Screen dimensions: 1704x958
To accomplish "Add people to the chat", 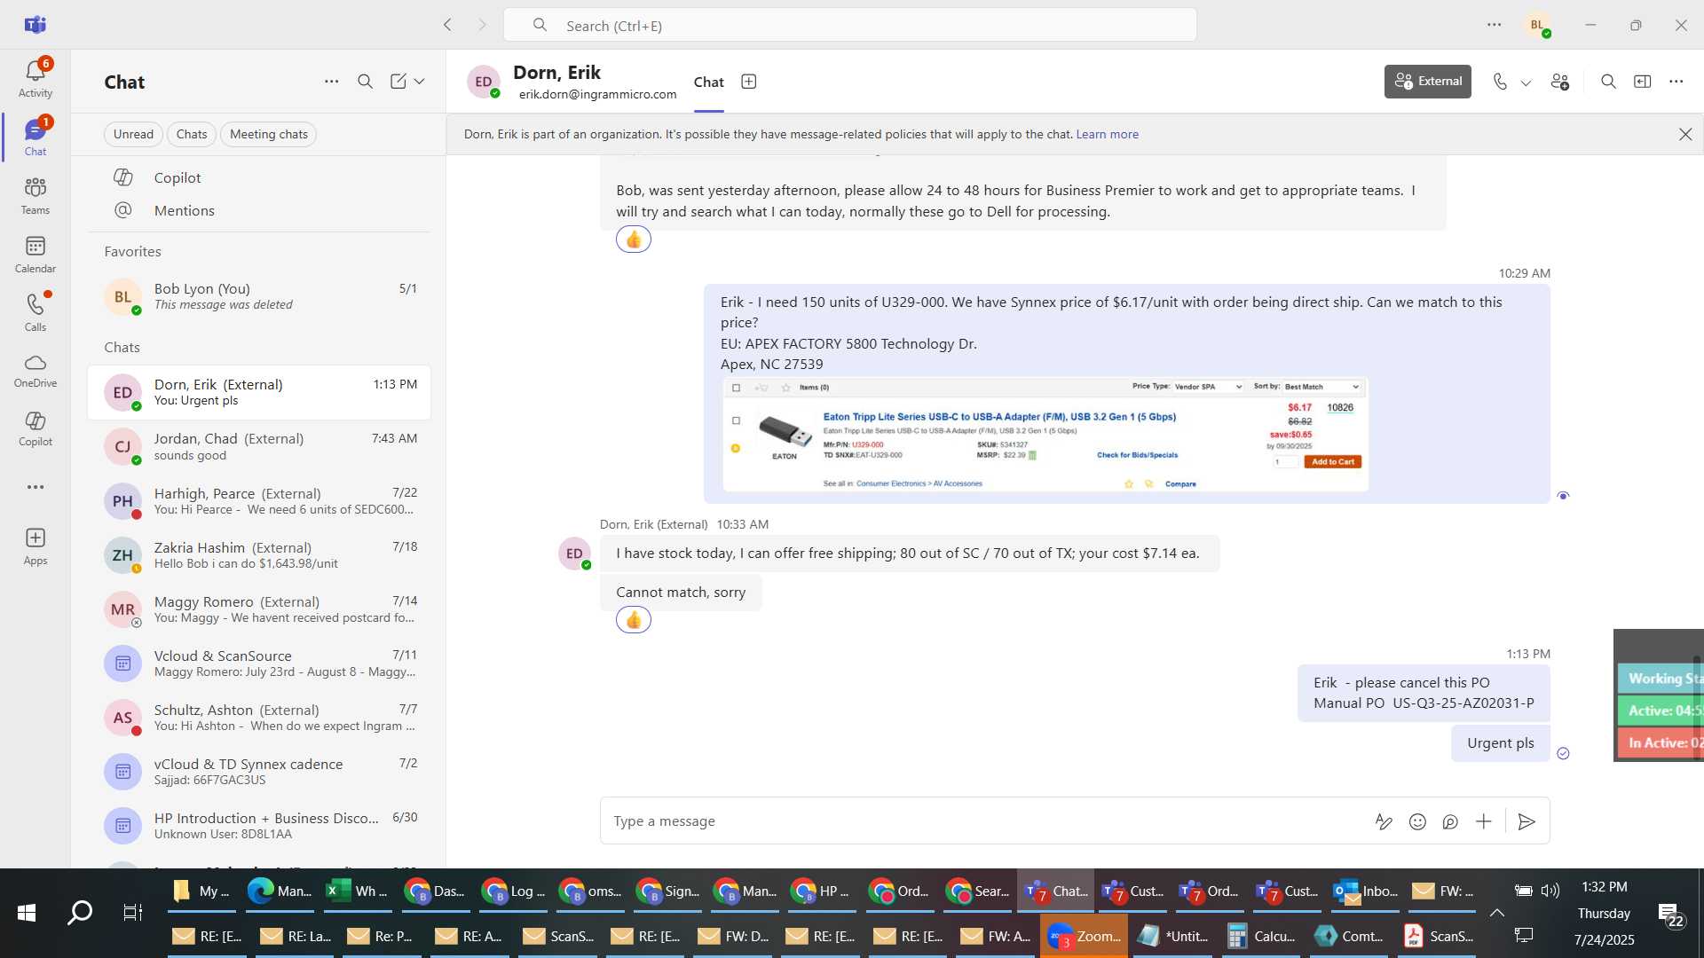I will click(x=1560, y=82).
